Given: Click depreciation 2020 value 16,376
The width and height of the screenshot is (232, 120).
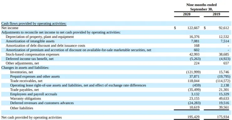Looking at the screenshot, I should pyautogui.click(x=194, y=37).
